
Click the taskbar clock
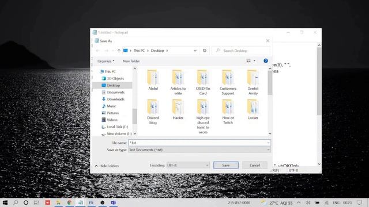pyautogui.click(x=347, y=202)
